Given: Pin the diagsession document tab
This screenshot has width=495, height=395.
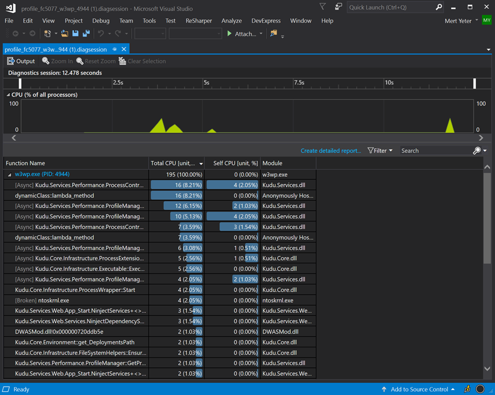Looking at the screenshot, I should tap(114, 49).
